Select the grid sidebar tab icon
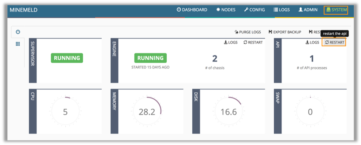The image size is (361, 145). coord(18,44)
